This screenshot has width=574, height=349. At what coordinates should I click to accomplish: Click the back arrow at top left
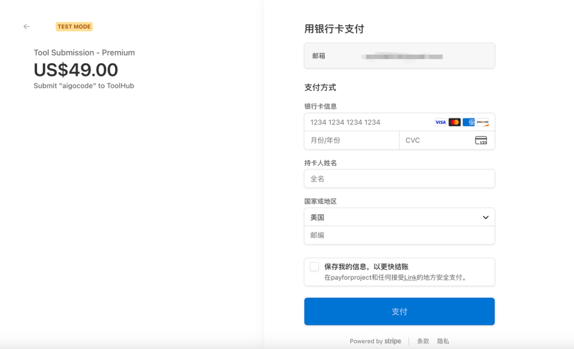[x=26, y=26]
